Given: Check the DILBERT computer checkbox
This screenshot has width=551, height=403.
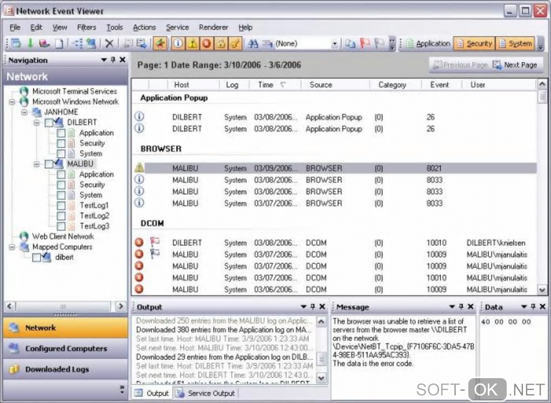Looking at the screenshot, I should pos(49,123).
